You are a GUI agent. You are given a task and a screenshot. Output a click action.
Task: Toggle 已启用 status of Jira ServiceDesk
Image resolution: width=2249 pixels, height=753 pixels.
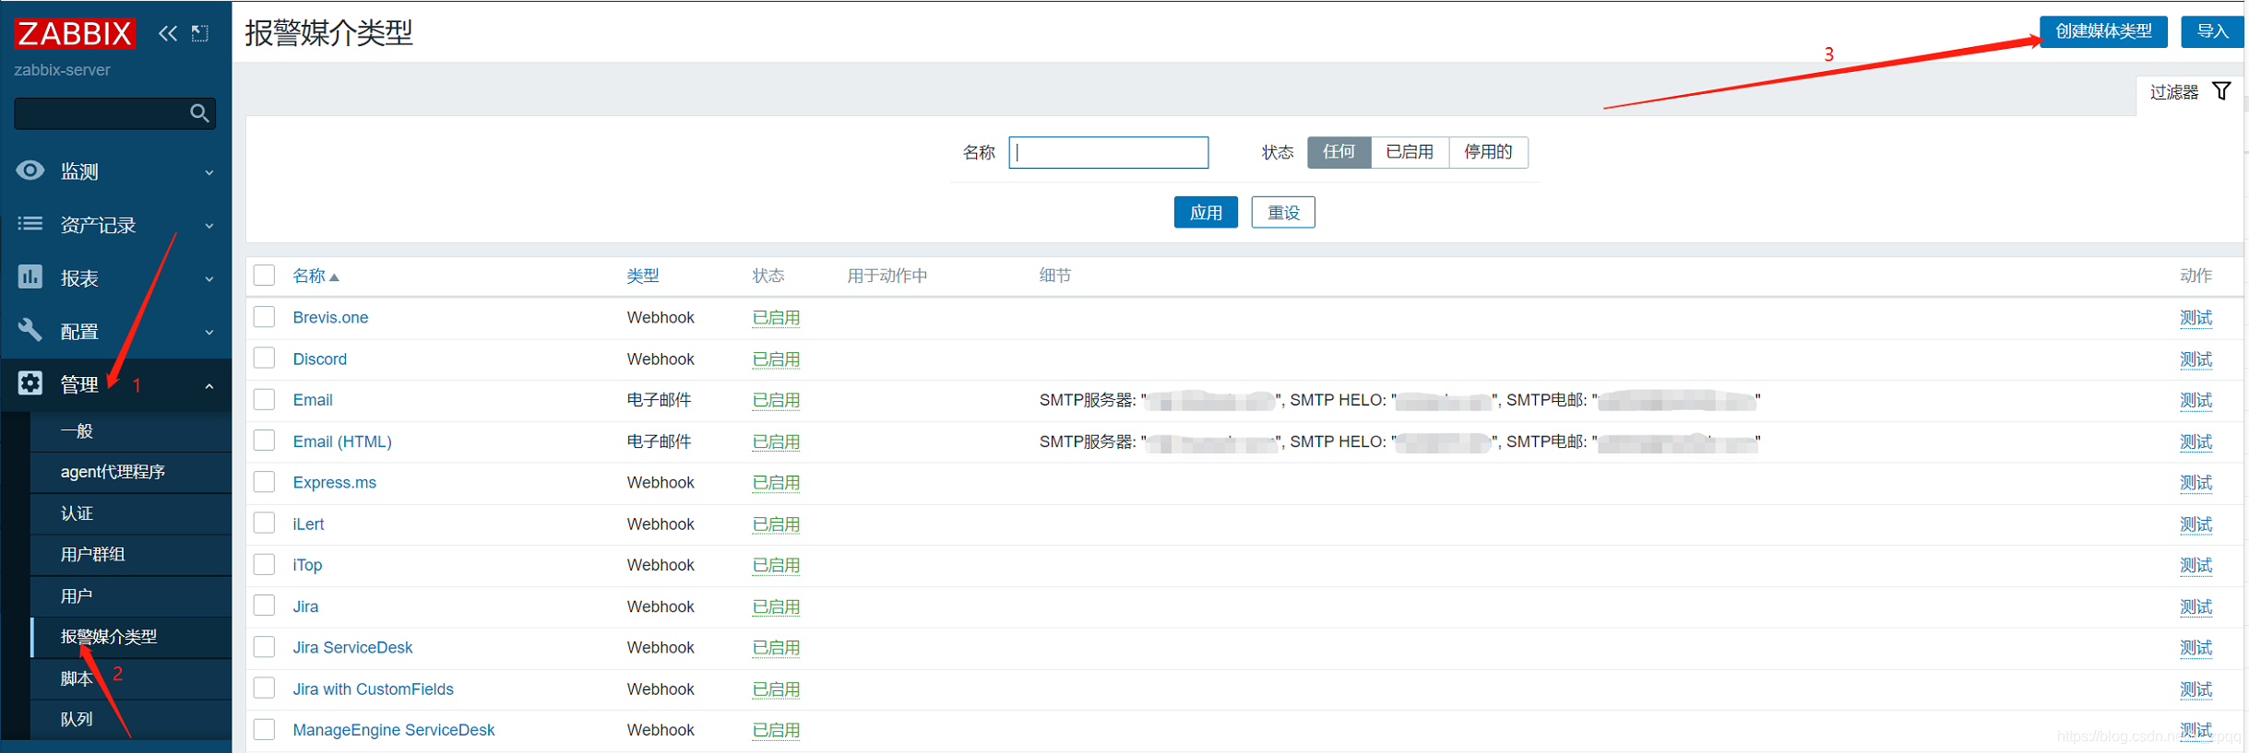tap(776, 648)
